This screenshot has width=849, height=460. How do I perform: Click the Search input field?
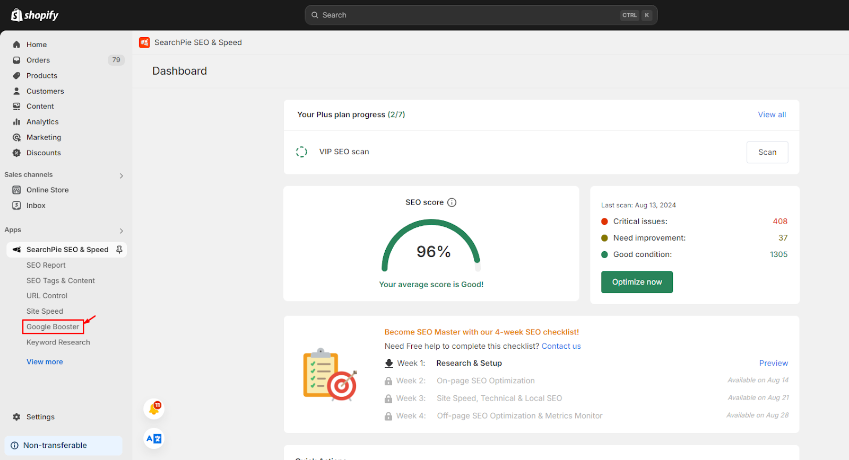pyautogui.click(x=481, y=15)
